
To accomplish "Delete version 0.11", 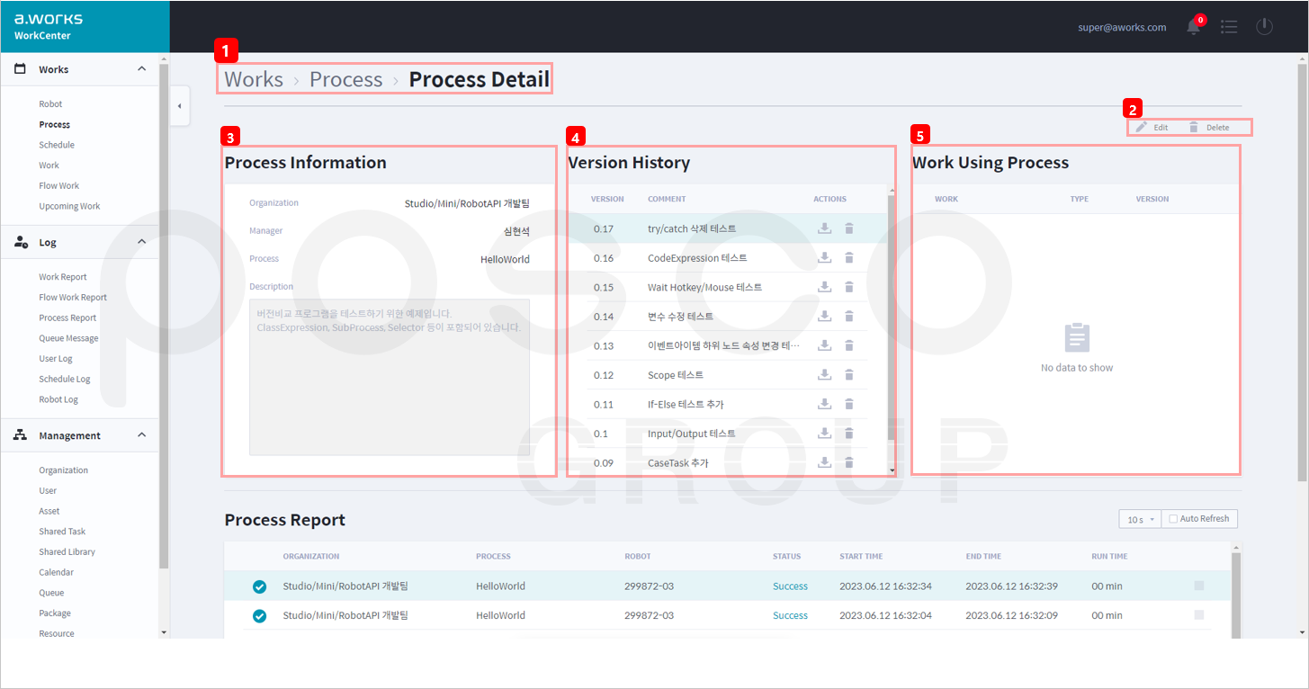I will coord(848,404).
